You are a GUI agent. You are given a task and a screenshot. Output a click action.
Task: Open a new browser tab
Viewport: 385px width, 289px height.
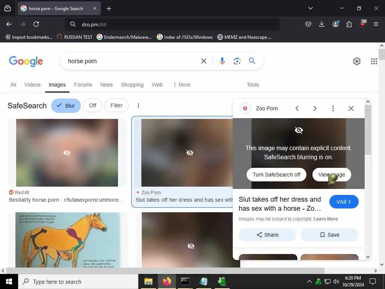[109, 9]
